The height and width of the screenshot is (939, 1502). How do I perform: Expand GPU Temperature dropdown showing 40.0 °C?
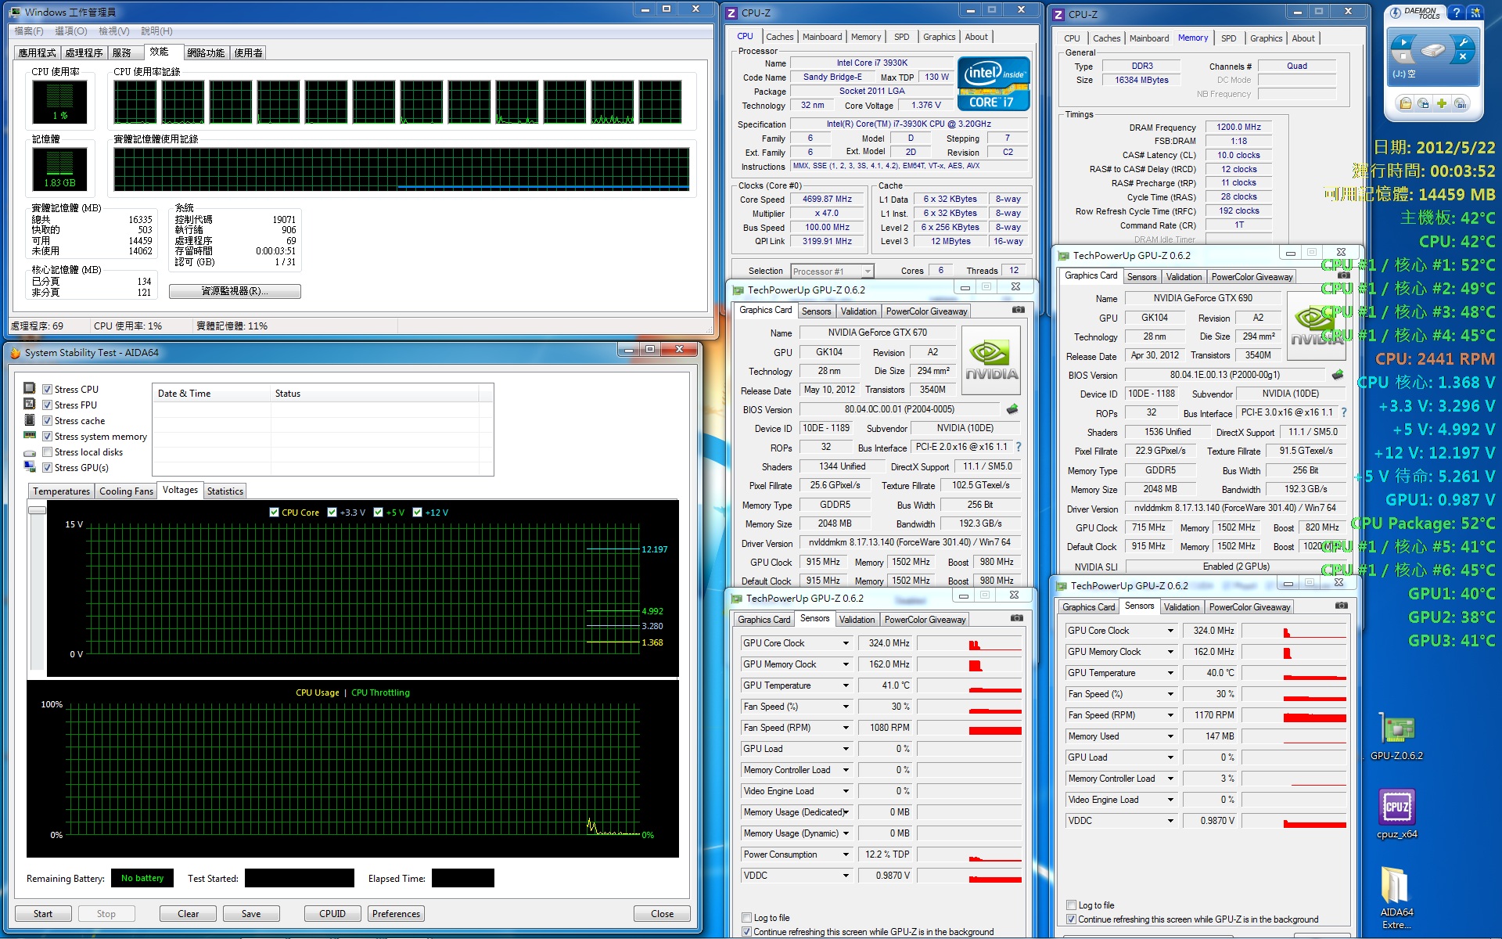tap(1171, 673)
